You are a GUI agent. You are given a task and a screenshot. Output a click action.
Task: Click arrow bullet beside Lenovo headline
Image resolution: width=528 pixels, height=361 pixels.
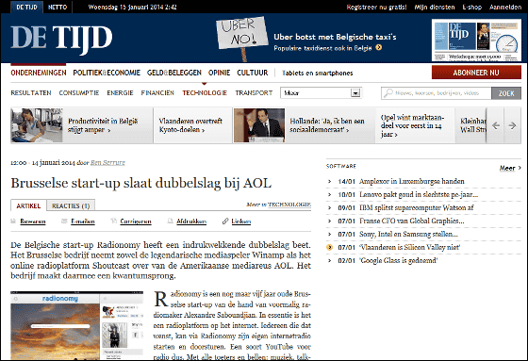click(330, 195)
